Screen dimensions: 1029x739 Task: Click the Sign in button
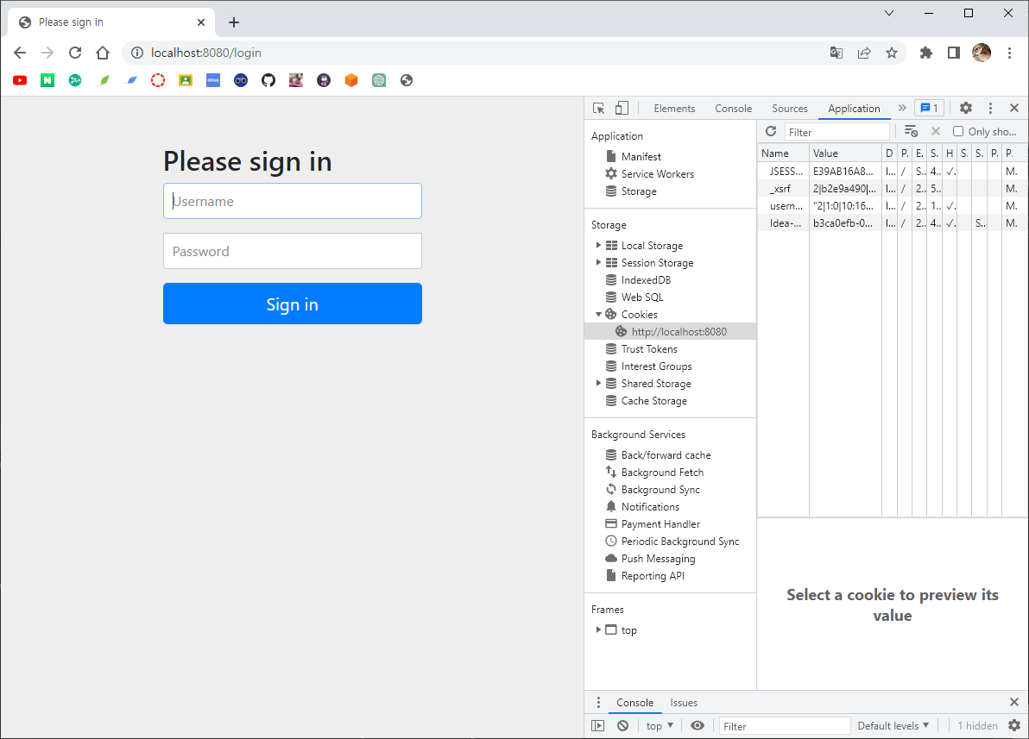point(293,304)
